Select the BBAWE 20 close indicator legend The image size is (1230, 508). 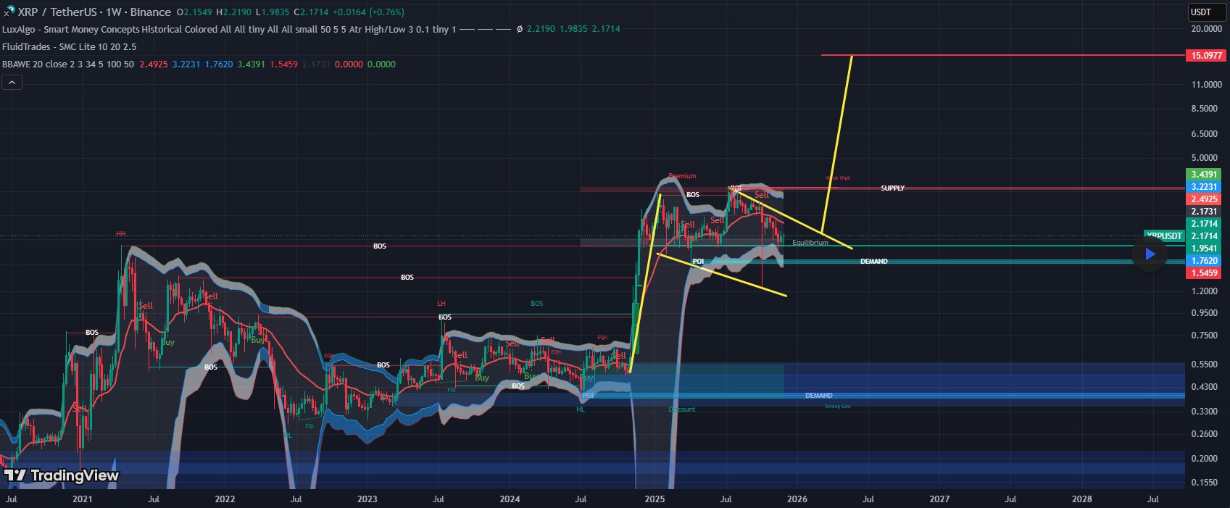[x=68, y=64]
